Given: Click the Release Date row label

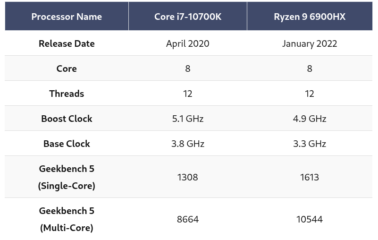Looking at the screenshot, I should (67, 43).
